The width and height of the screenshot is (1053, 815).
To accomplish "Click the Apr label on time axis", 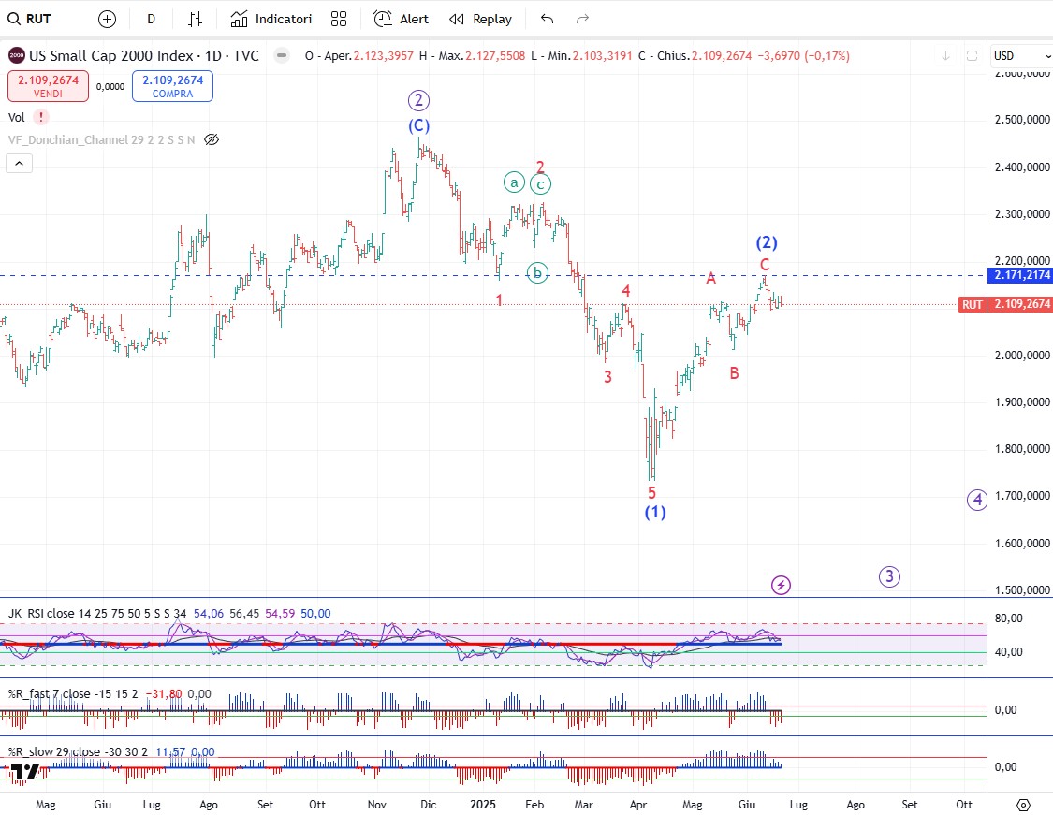I will pos(638,805).
